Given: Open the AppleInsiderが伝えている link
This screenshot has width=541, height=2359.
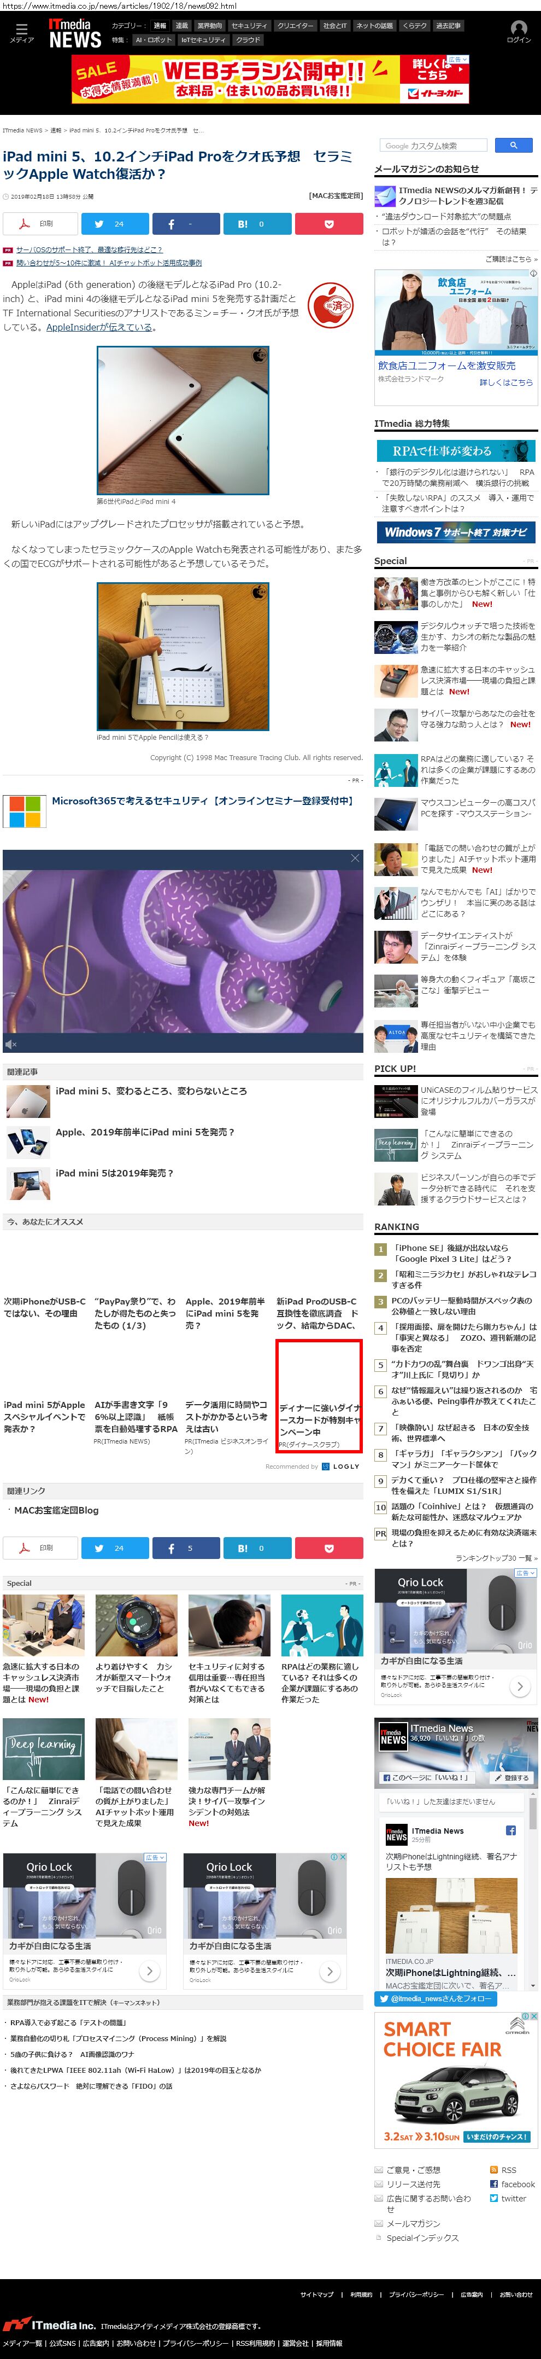Looking at the screenshot, I should coord(99,327).
